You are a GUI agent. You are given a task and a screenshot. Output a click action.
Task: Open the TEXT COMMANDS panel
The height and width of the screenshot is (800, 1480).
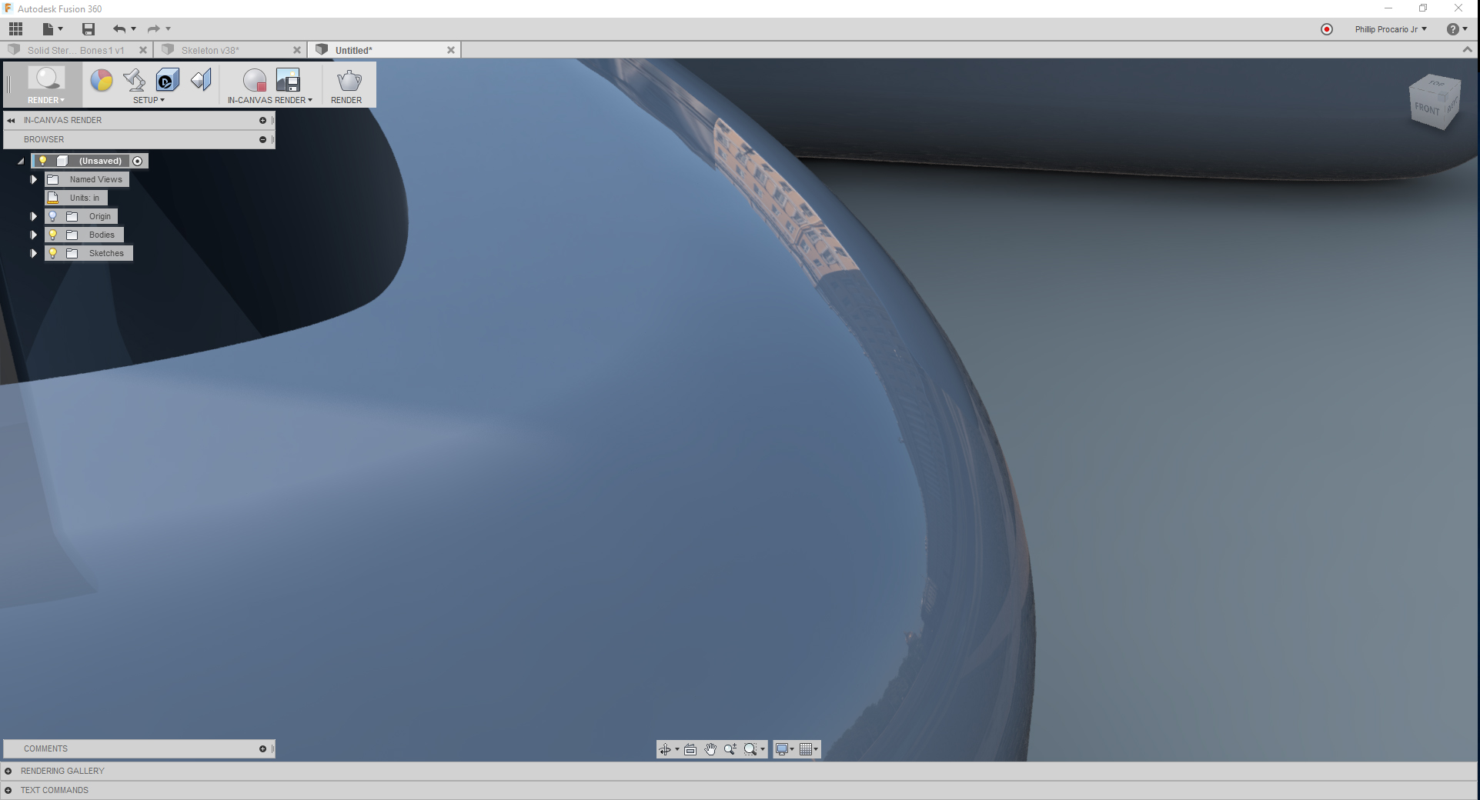55,790
